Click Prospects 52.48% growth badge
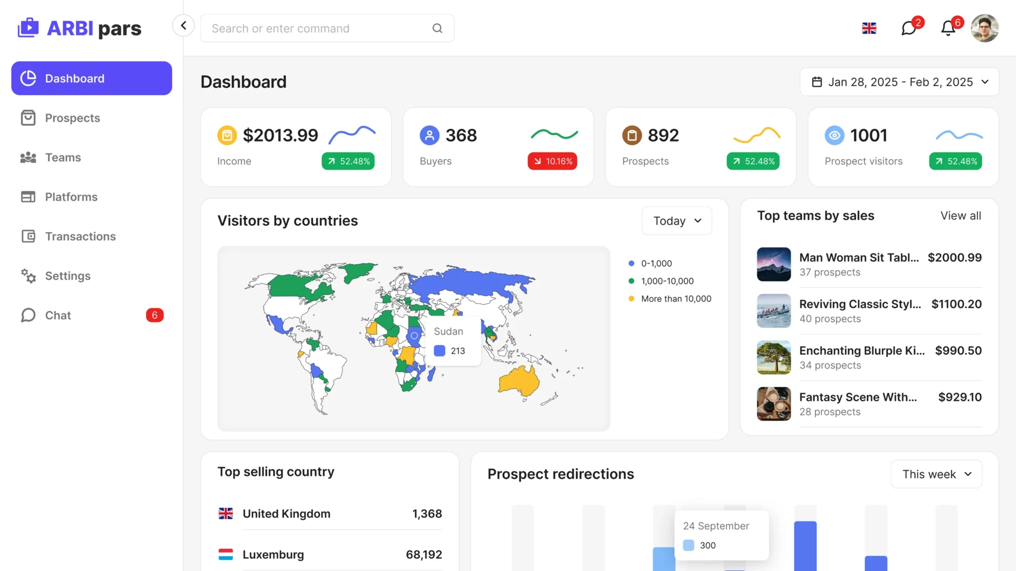Image resolution: width=1016 pixels, height=571 pixels. pyautogui.click(x=753, y=161)
